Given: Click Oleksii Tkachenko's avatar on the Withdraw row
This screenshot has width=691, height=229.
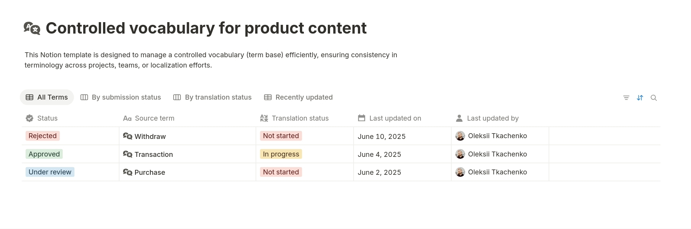Looking at the screenshot, I should (460, 135).
